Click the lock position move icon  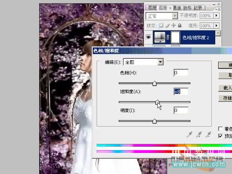pos(174,25)
